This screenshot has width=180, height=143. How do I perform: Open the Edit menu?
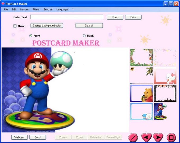[14, 10]
